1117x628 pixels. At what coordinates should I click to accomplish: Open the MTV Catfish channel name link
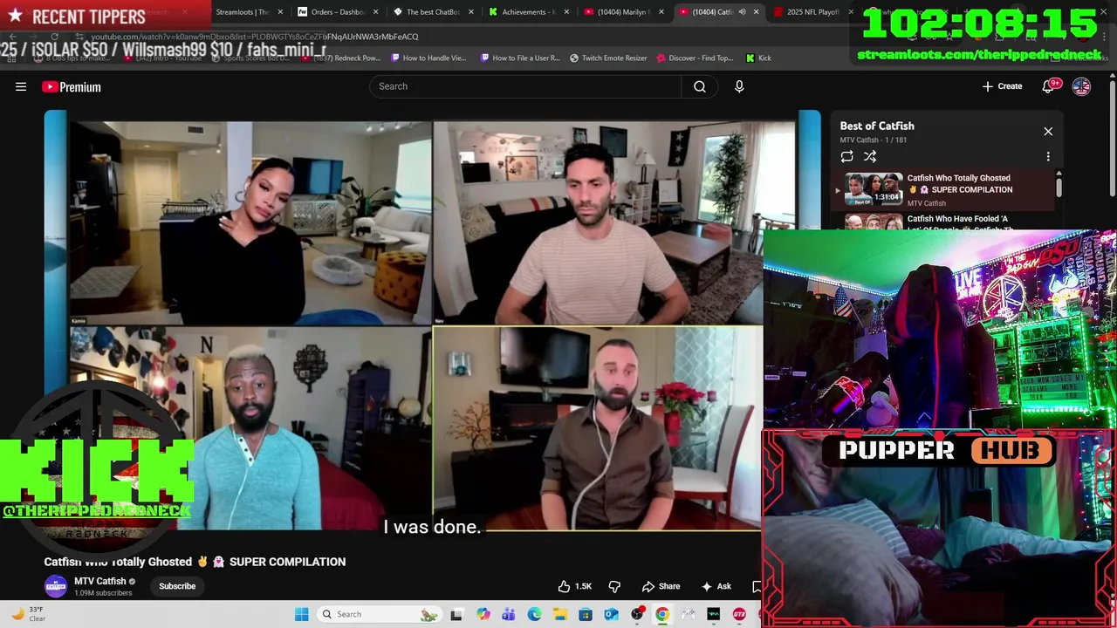(100, 581)
